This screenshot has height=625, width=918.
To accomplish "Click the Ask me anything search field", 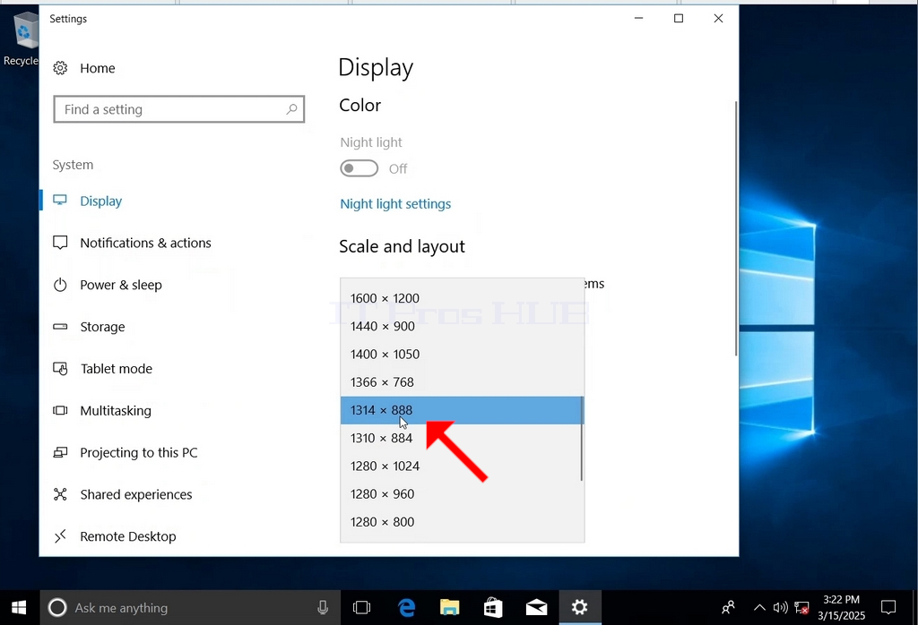I will 190,608.
